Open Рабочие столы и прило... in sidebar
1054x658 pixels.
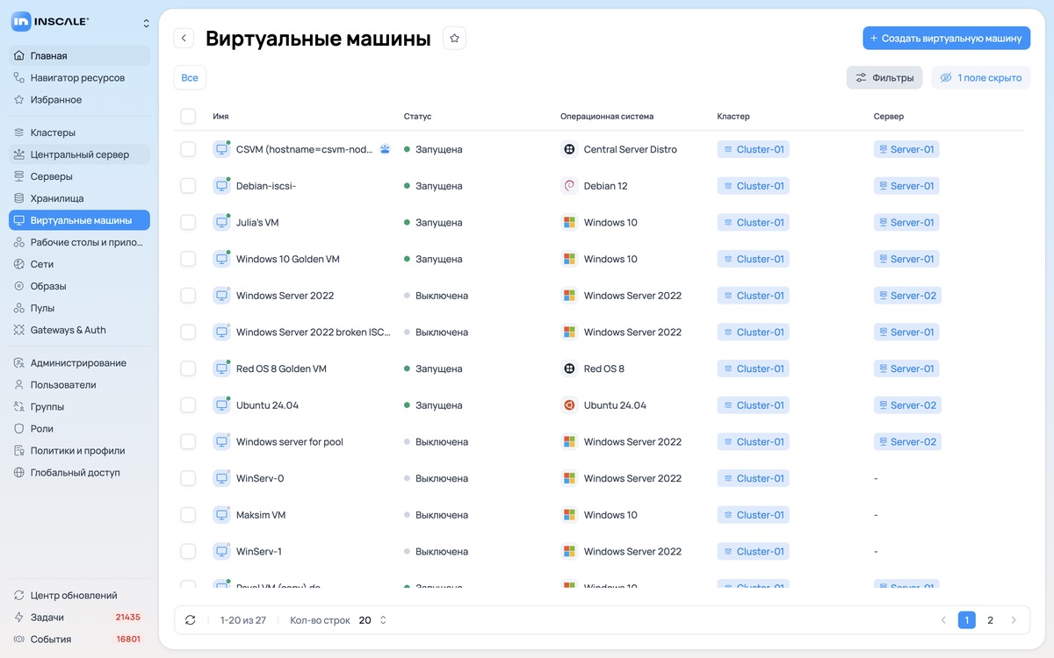coord(80,242)
